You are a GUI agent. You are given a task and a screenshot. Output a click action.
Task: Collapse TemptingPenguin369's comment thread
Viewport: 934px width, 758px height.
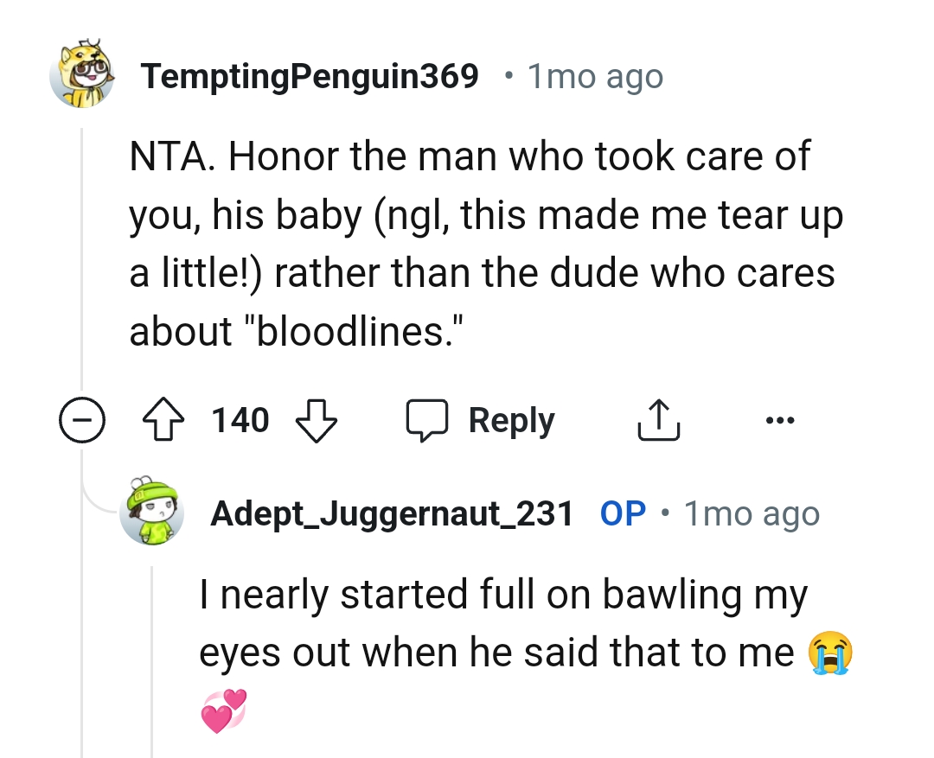(82, 420)
